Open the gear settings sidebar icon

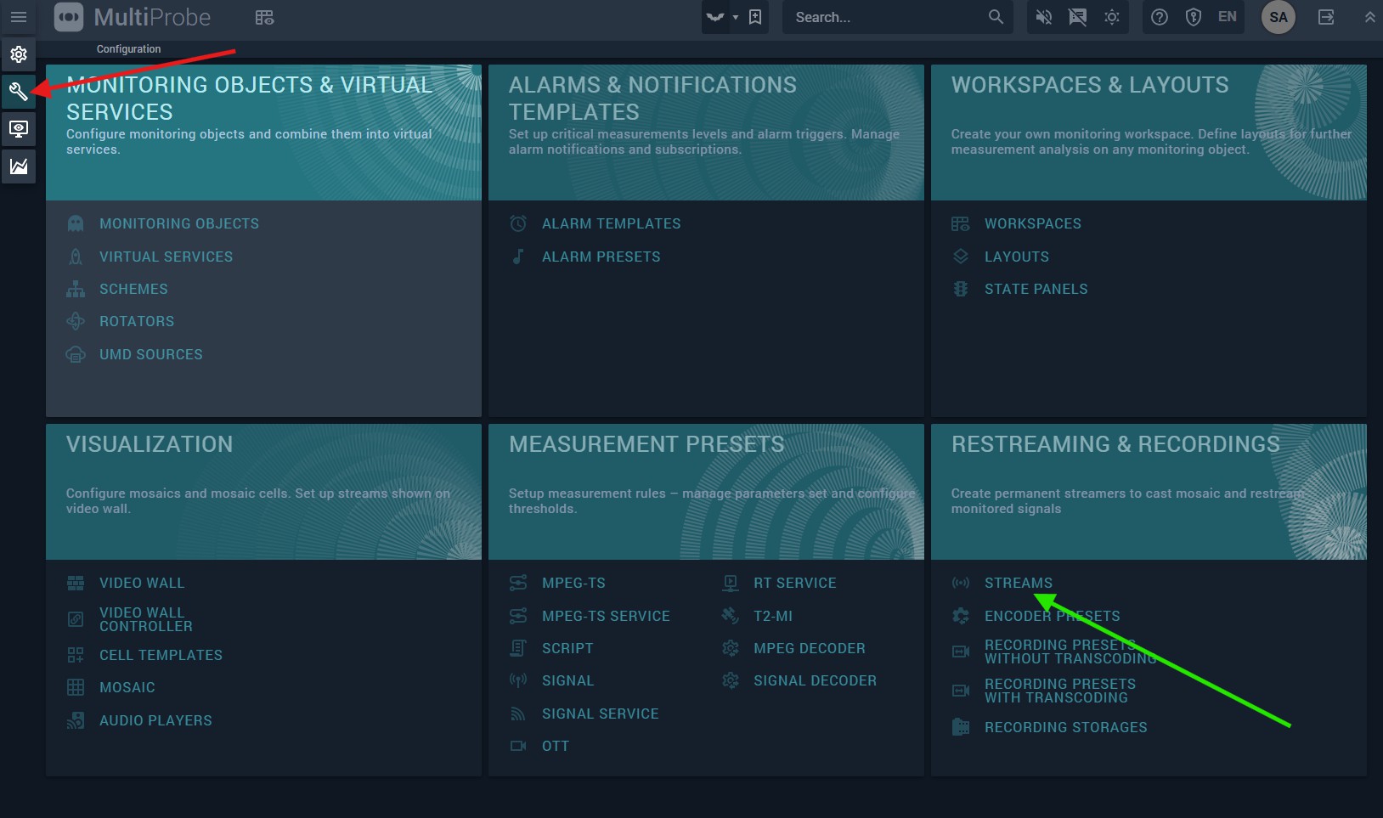pyautogui.click(x=19, y=54)
